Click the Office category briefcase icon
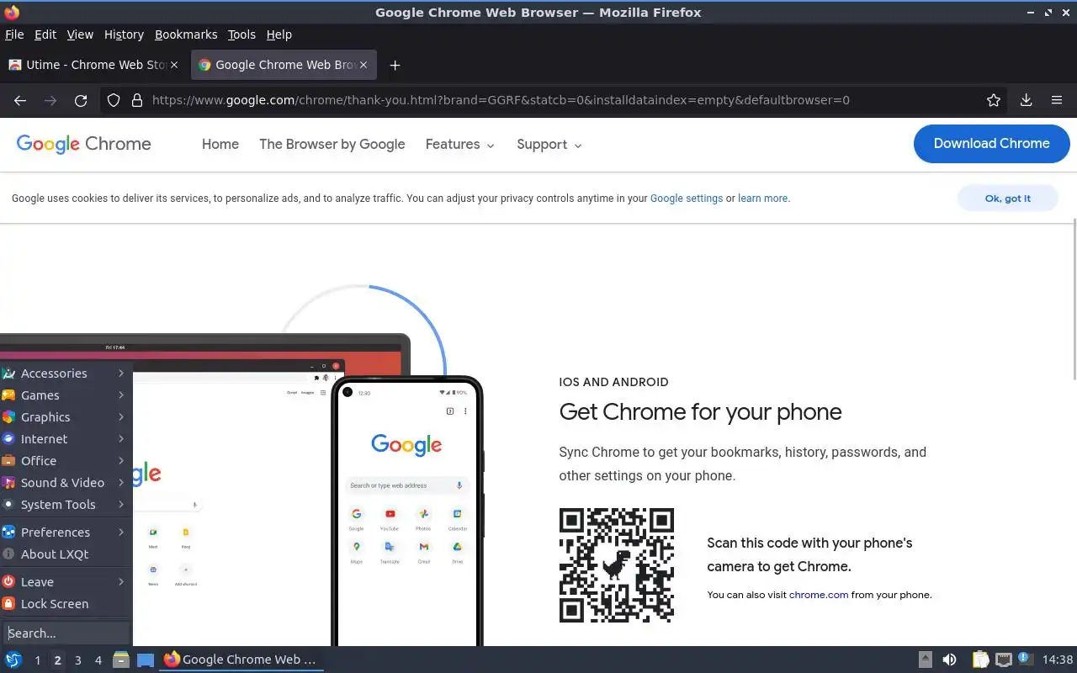The image size is (1077, 673). coord(8,461)
